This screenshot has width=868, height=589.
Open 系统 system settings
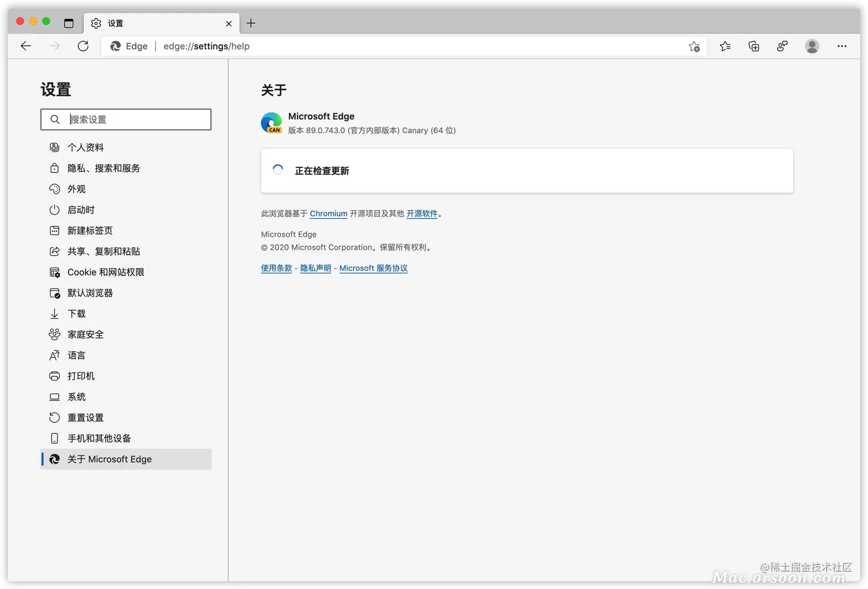126,396
